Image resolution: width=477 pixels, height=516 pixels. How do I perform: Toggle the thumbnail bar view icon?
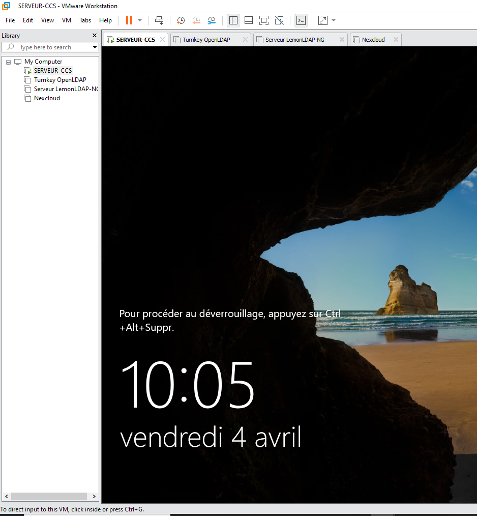tap(249, 20)
